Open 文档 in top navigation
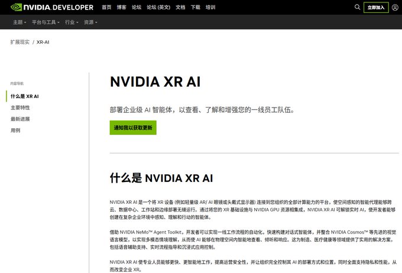This screenshot has height=273, width=402. (180, 7)
